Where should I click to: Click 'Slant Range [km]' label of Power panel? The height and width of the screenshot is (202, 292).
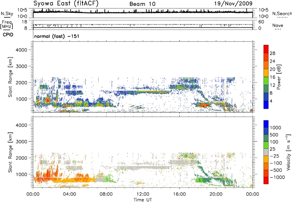[x=10, y=77]
